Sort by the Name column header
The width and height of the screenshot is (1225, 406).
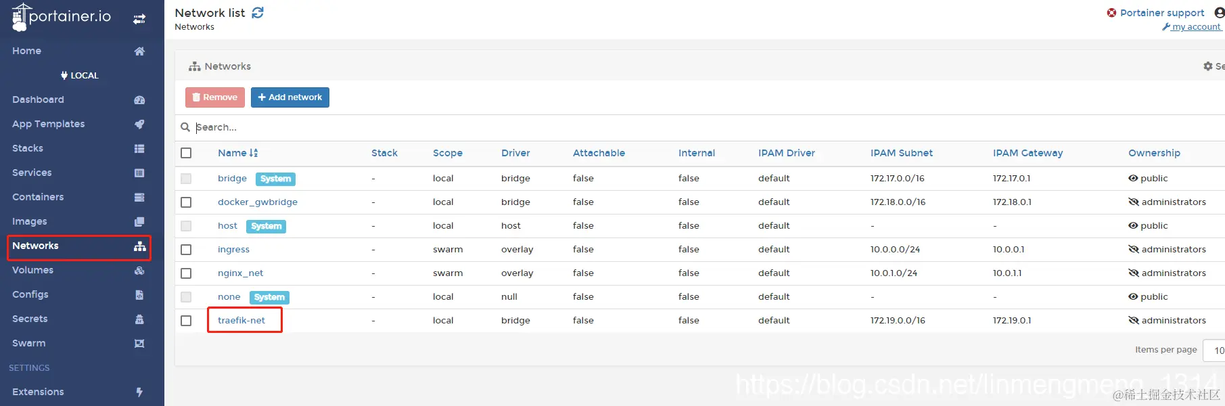point(237,153)
